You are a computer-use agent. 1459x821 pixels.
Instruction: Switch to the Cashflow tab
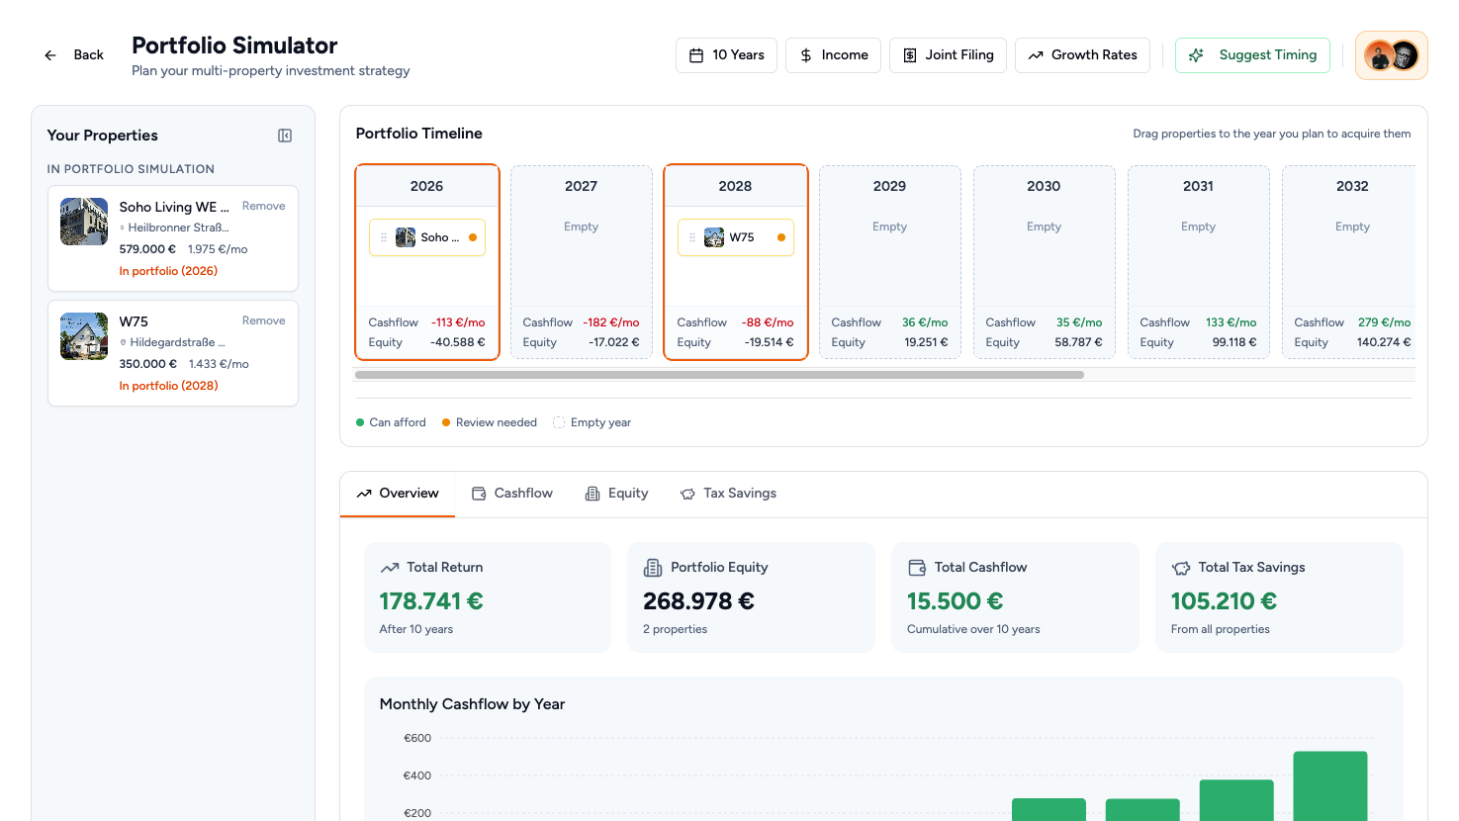[511, 494]
